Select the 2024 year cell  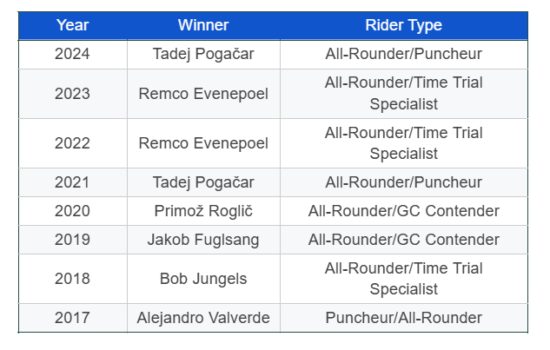click(73, 55)
